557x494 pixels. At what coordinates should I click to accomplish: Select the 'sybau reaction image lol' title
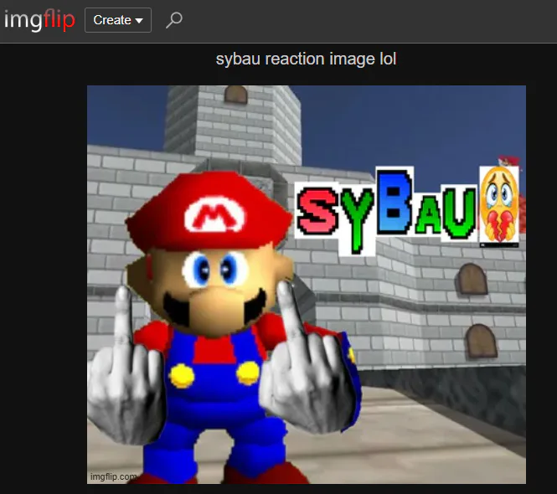pos(306,59)
